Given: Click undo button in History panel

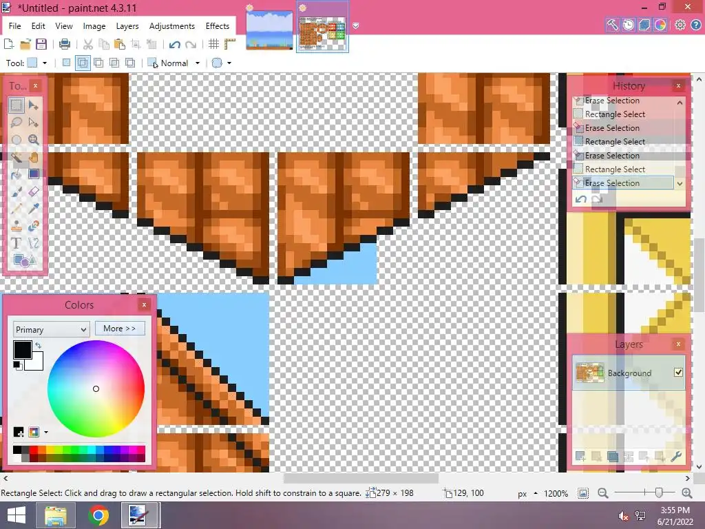Looking at the screenshot, I should 581,199.
